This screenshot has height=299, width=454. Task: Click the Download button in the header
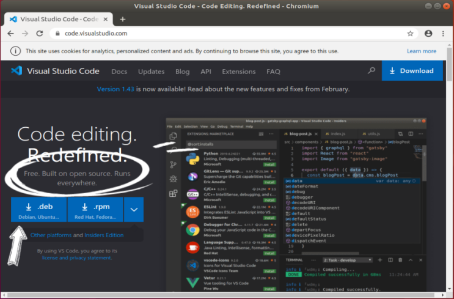tap(412, 71)
